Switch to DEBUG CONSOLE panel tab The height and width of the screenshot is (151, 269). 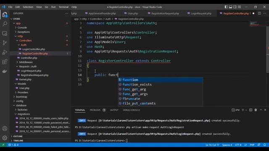(x=132, y=110)
